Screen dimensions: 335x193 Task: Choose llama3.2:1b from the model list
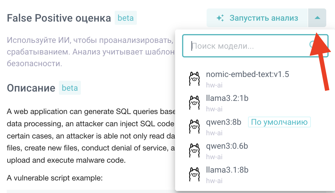coord(227,98)
